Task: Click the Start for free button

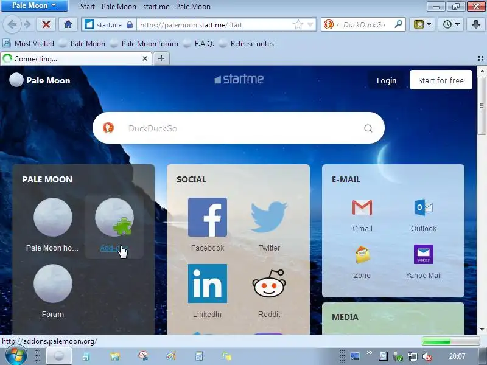Action: pyautogui.click(x=441, y=80)
